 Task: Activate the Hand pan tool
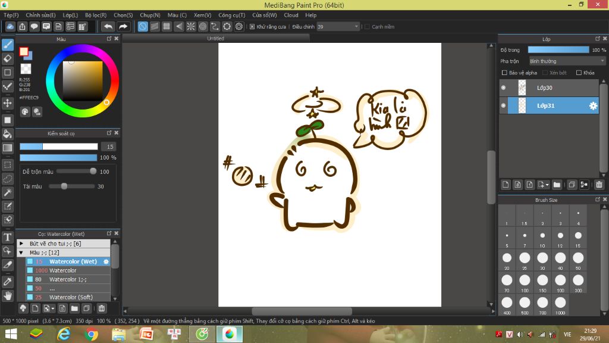(x=8, y=295)
